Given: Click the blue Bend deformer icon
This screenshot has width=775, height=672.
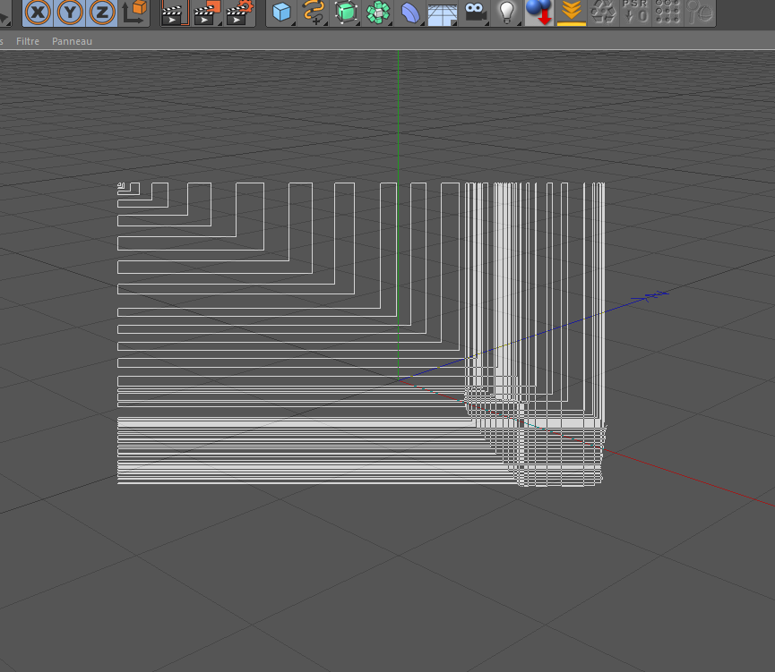Looking at the screenshot, I should 409,12.
